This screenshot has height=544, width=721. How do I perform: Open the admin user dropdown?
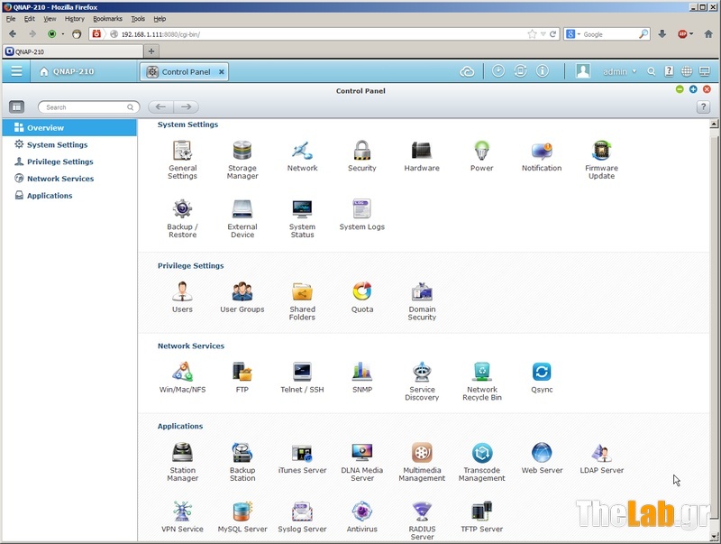pos(619,72)
